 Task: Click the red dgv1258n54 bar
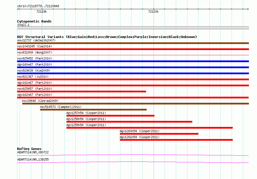point(129,122)
